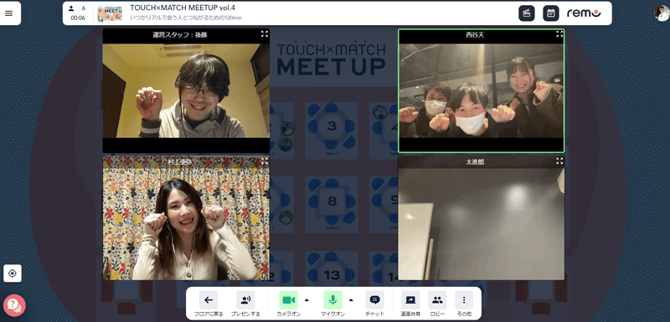Open the チャット chat panel
Image resolution: width=670 pixels, height=322 pixels.
(x=374, y=300)
